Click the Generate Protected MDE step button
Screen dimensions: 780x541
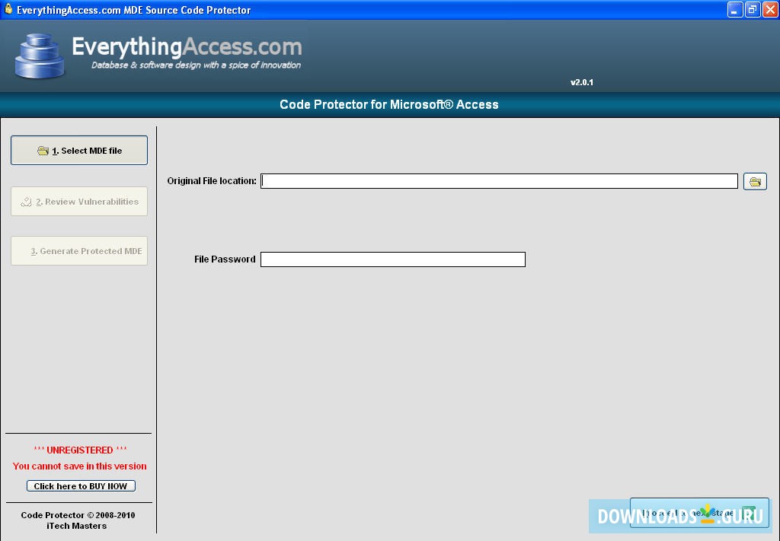pyautogui.click(x=79, y=251)
